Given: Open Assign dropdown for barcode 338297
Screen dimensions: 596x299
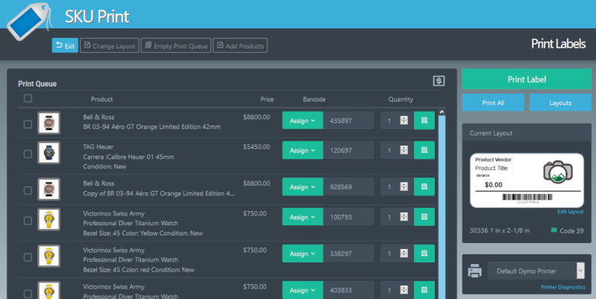Looking at the screenshot, I should click(x=303, y=254).
